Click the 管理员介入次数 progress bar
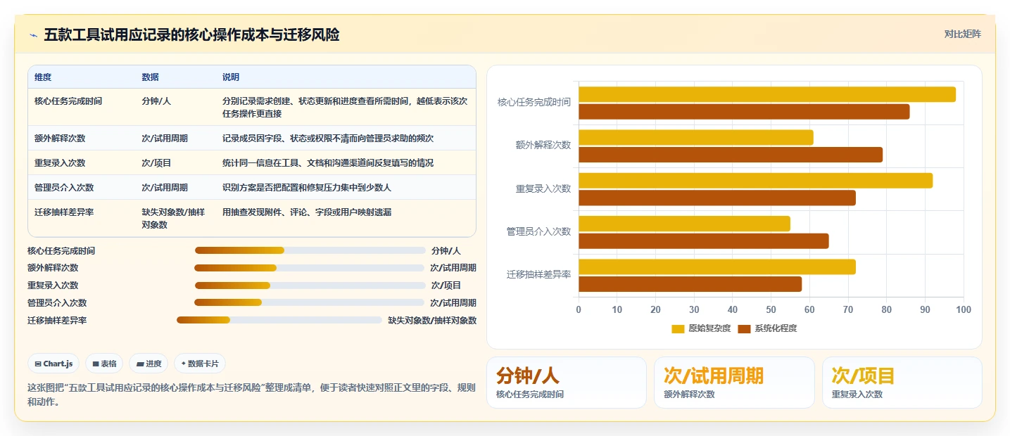The image size is (1010, 436). (x=309, y=302)
